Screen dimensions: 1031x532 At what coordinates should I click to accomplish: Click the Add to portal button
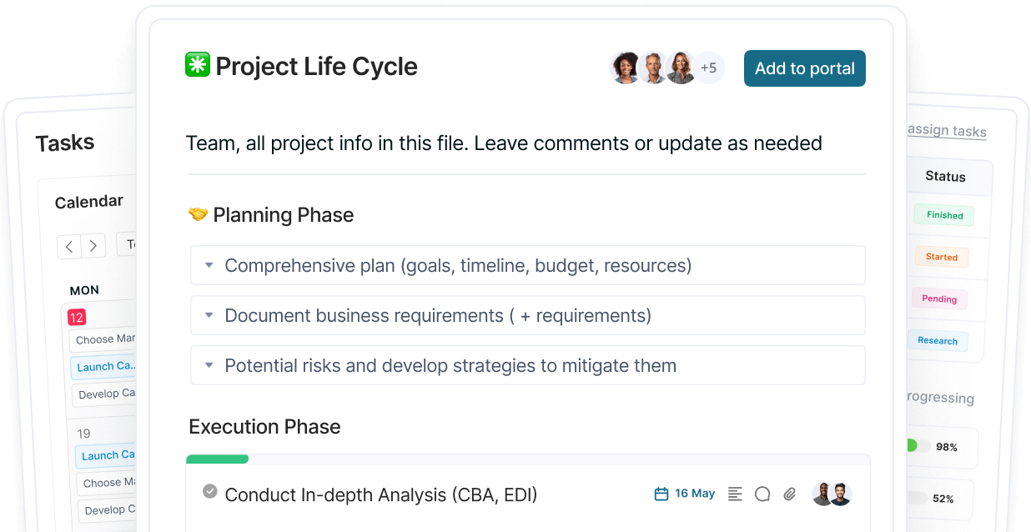pyautogui.click(x=805, y=68)
